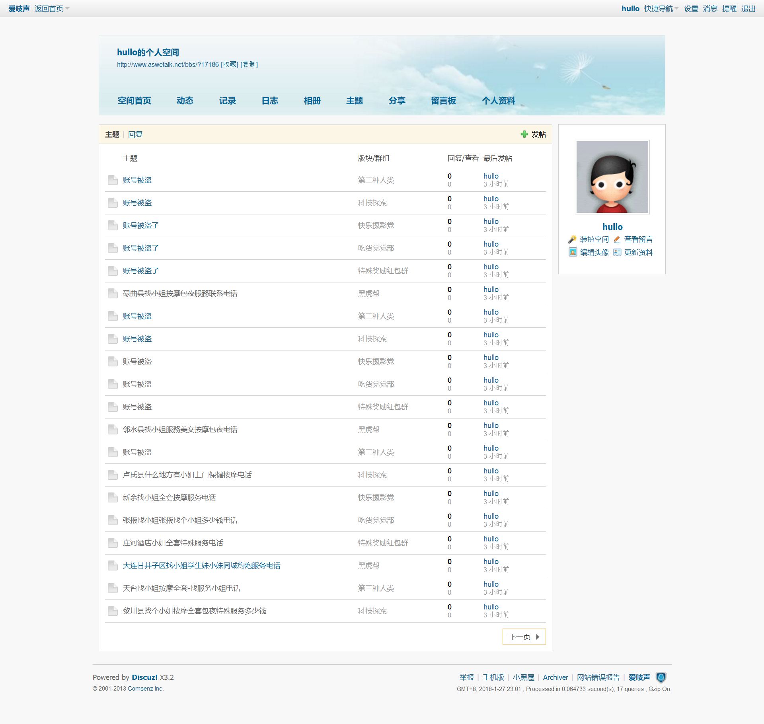Open the 天台找小姐按摩全套 thread

[x=181, y=588]
